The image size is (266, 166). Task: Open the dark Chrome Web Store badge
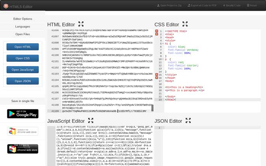click(x=23, y=149)
